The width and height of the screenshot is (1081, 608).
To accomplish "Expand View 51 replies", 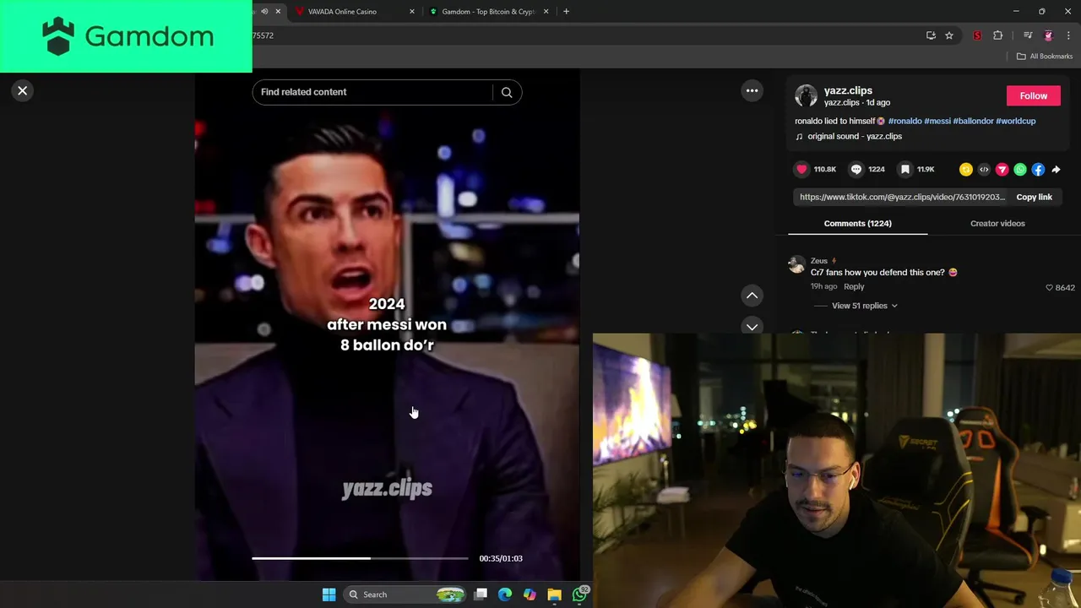I will [x=864, y=306].
